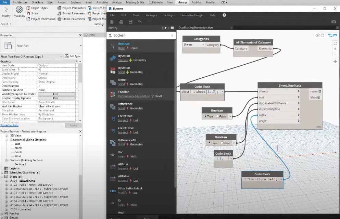Open the Settings menu in Dynamo

168,15
